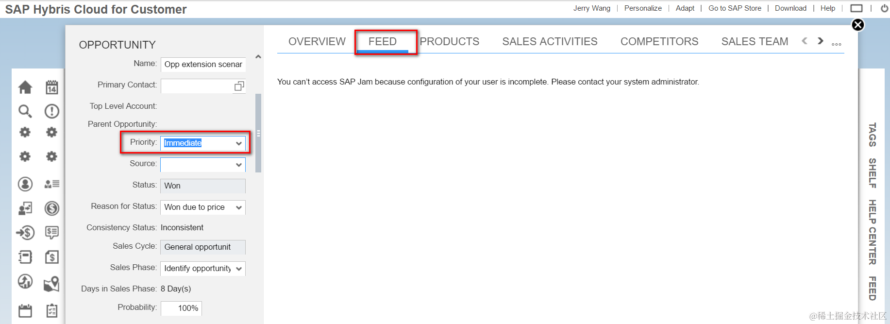
Task: Click the Jerry Wang user link
Action: pos(591,8)
